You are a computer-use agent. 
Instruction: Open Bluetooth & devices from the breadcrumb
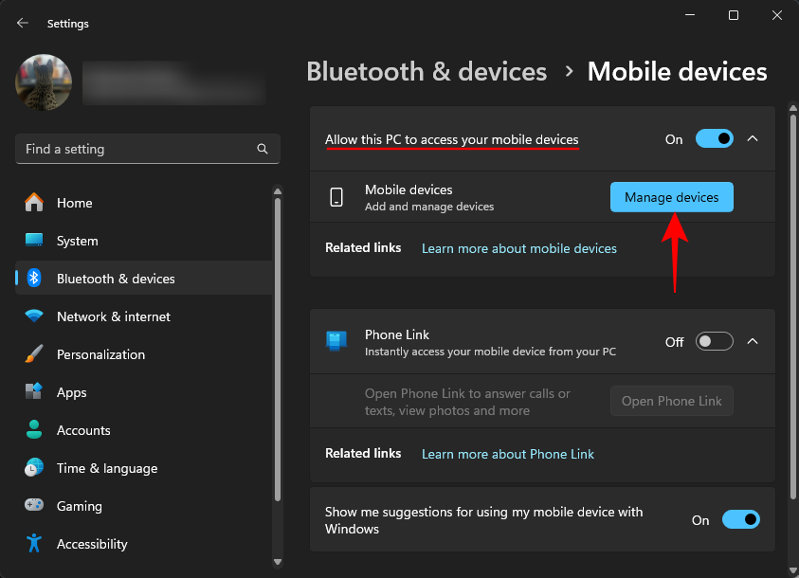click(x=426, y=71)
